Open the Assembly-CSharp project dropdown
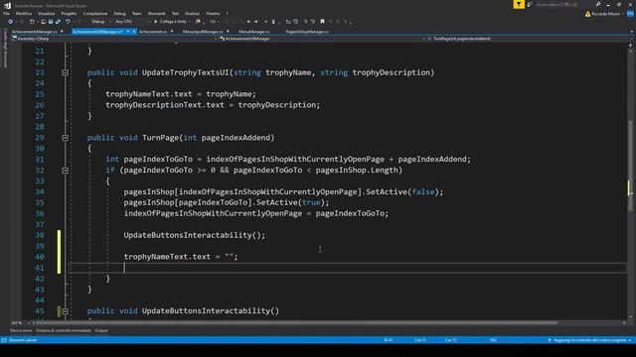Viewport: 636px width, 357px height. 115,39
